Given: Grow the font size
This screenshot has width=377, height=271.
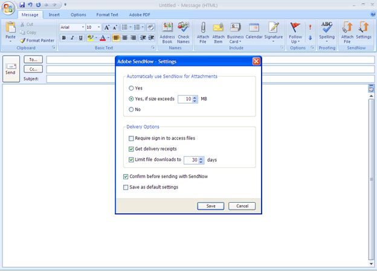Looking at the screenshot, I should [x=107, y=27].
